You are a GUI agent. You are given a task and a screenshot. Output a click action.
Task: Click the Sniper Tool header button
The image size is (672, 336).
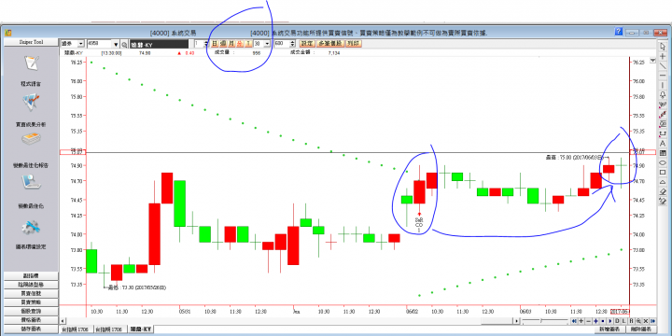point(31,42)
